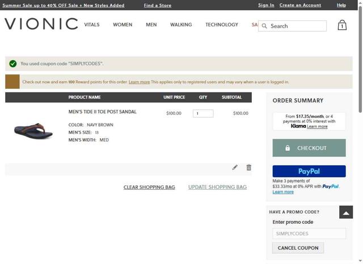Click the Men's Width MED text
Screen dimensions: 363x264
(88, 140)
